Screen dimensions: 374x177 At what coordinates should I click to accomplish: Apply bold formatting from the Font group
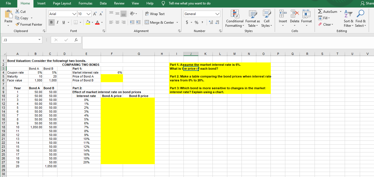pos(51,22)
